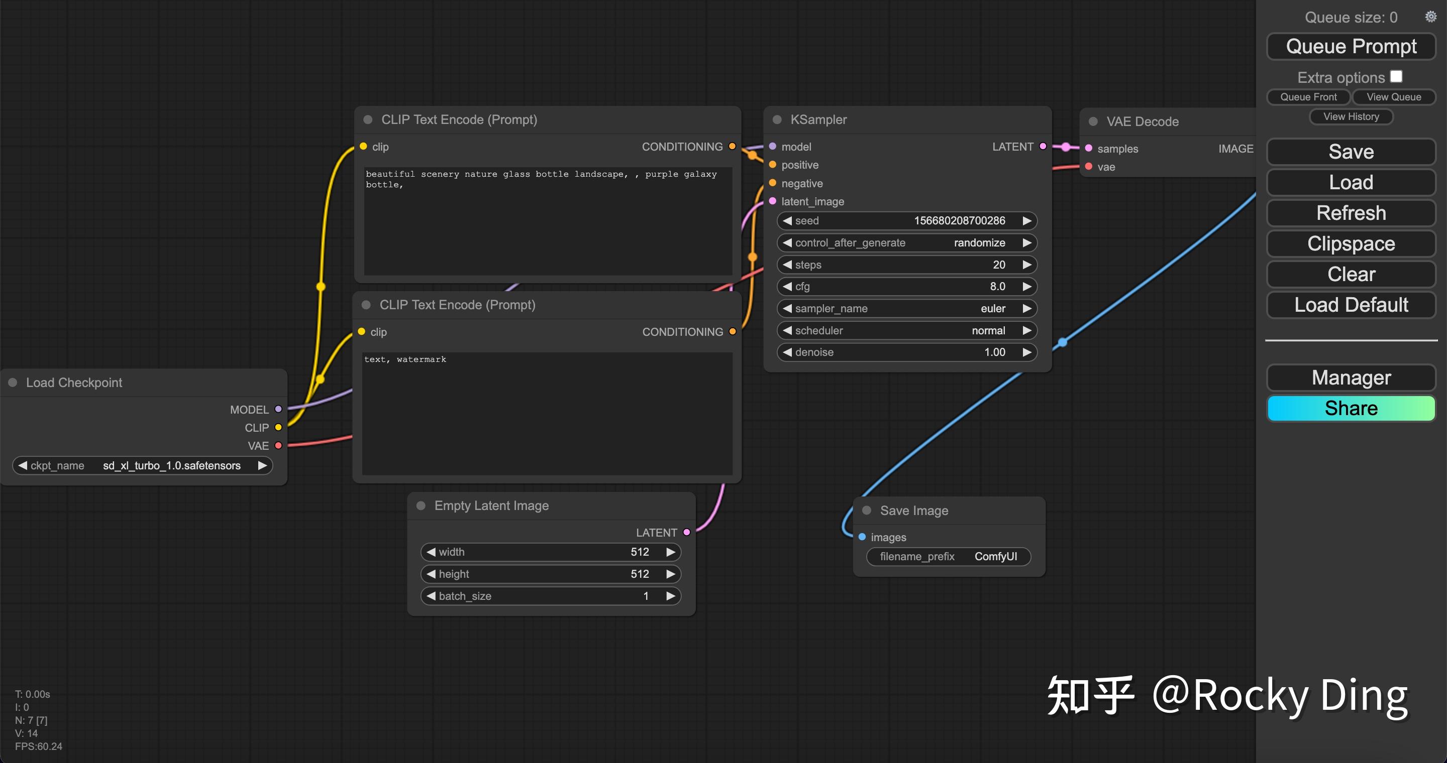
Task: Click the KSampler node collapse dot
Action: tap(777, 119)
